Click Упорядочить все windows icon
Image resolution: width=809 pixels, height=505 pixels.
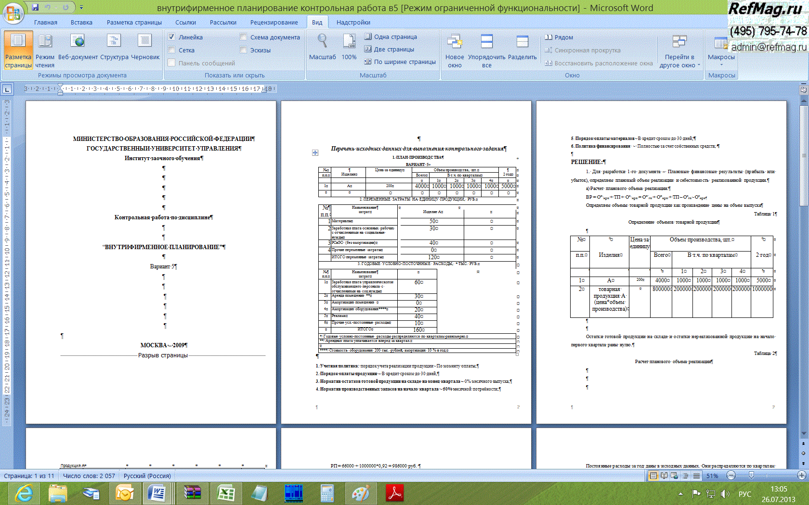coord(487,42)
